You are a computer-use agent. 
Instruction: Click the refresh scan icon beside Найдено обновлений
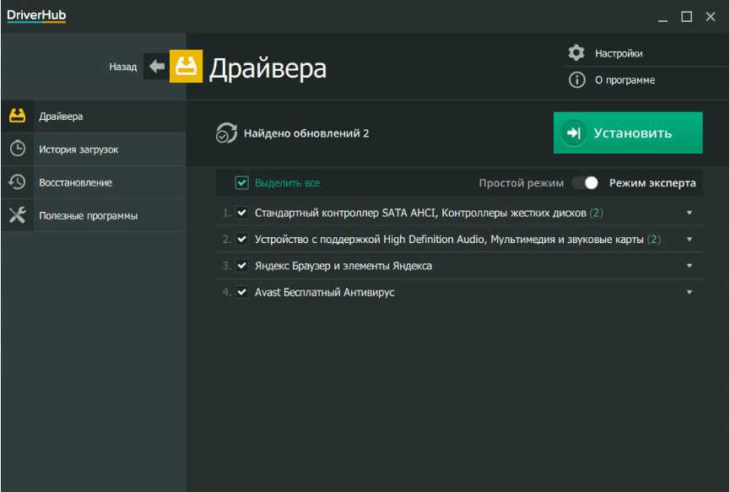tap(226, 133)
